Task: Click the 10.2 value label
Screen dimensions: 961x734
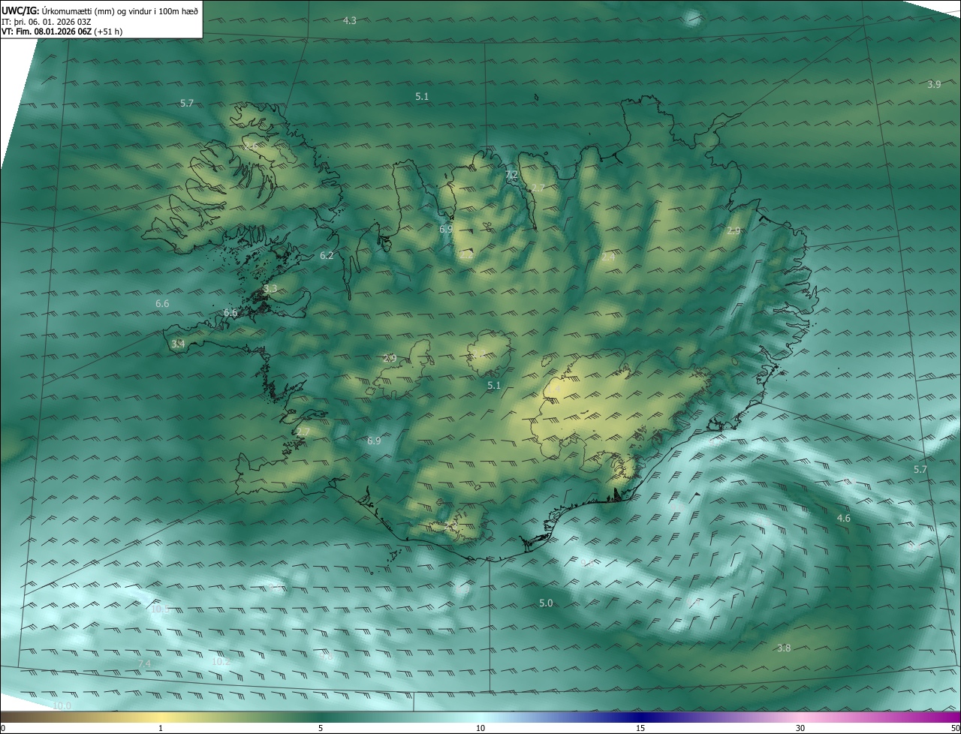Action: (x=221, y=661)
